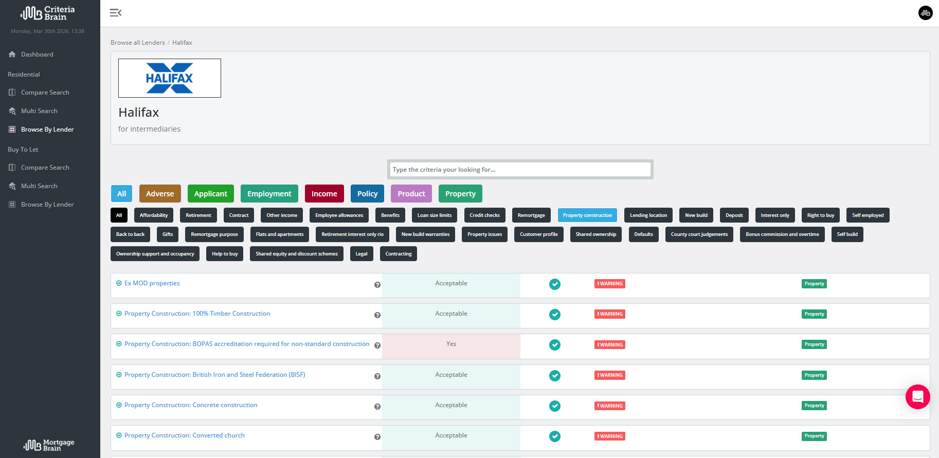939x458 pixels.
Task: Select the Retirement tag
Action: click(x=198, y=215)
